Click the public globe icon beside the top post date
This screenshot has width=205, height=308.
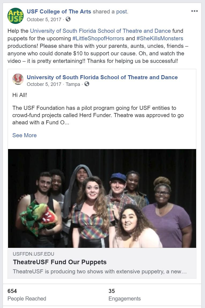click(x=68, y=19)
